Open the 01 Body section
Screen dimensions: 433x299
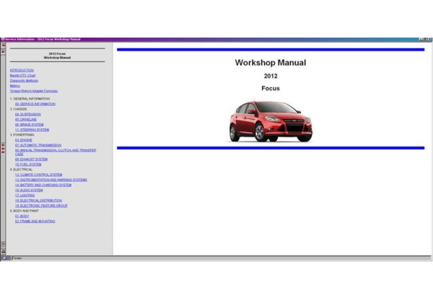pos(22,215)
